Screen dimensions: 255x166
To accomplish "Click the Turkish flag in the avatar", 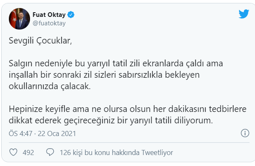I will point(14,18).
